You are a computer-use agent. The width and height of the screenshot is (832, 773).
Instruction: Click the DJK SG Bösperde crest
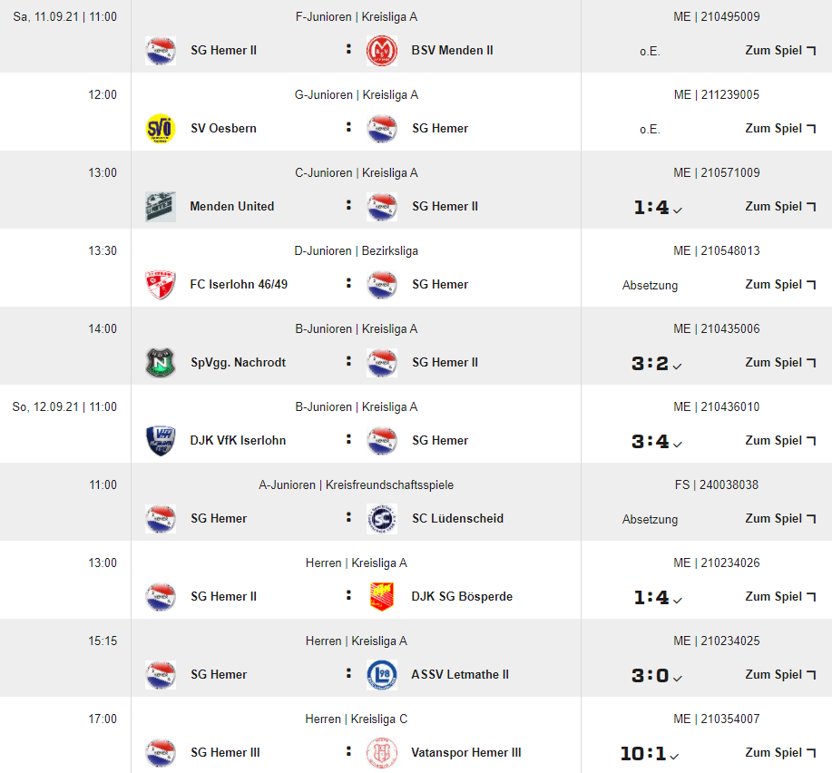pyautogui.click(x=382, y=597)
